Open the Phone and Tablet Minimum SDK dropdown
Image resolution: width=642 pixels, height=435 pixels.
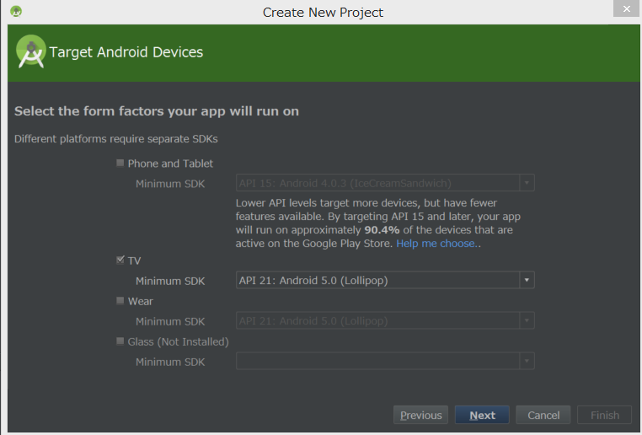click(x=385, y=183)
